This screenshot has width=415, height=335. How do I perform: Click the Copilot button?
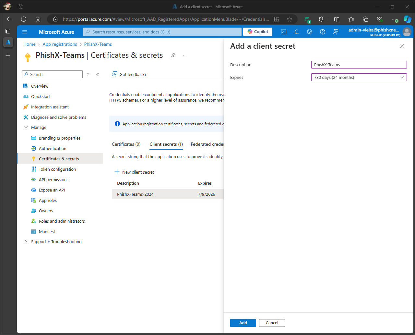point(258,31)
